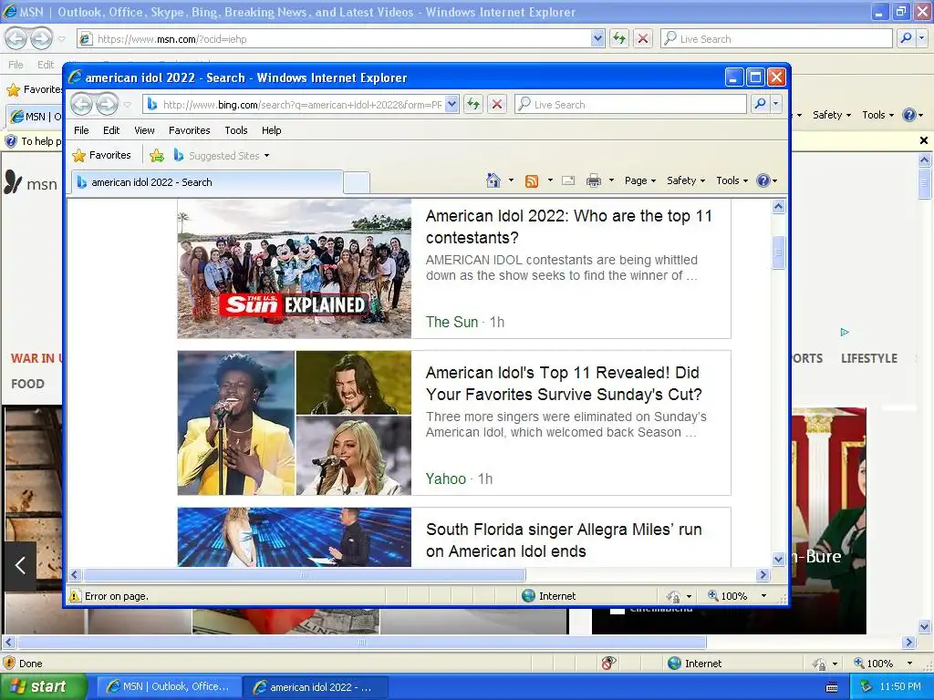Click FOOD category on MSN page

click(x=27, y=384)
